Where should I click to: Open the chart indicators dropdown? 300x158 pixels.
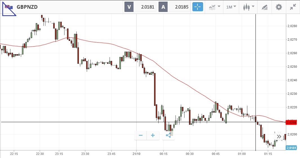click(214, 7)
